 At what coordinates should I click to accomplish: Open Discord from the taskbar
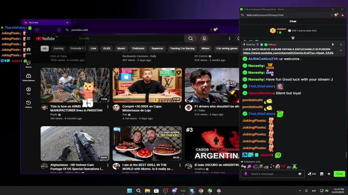tap(174, 191)
